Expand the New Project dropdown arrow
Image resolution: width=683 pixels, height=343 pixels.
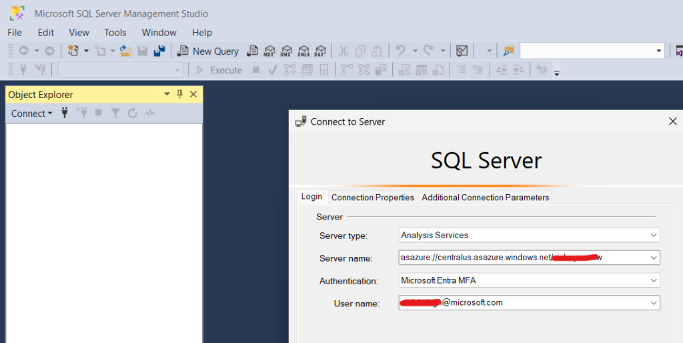click(x=86, y=51)
